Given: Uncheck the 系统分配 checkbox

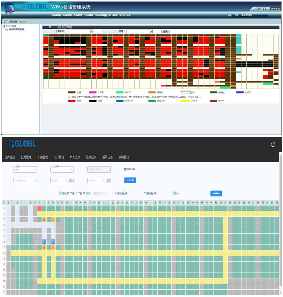Looking at the screenshot, I should click(125, 169).
